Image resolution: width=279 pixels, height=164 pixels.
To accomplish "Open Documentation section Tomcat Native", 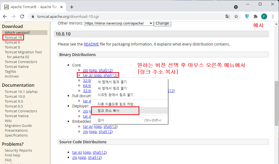I will (16, 116).
